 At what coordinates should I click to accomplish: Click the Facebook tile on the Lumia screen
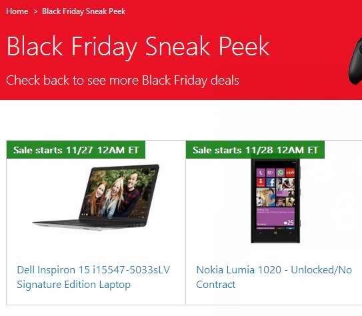pos(271,182)
